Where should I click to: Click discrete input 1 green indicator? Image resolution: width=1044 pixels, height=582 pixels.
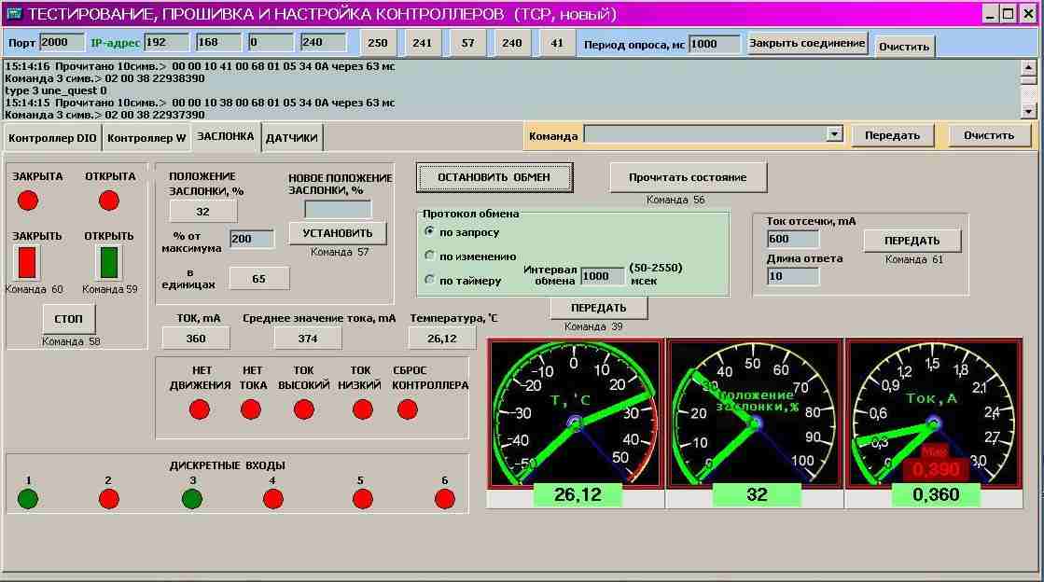click(28, 499)
